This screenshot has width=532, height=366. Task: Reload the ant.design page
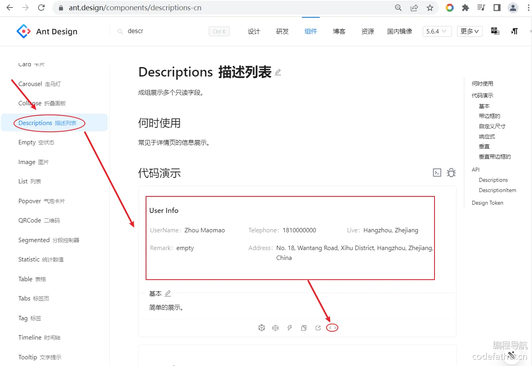click(x=41, y=7)
